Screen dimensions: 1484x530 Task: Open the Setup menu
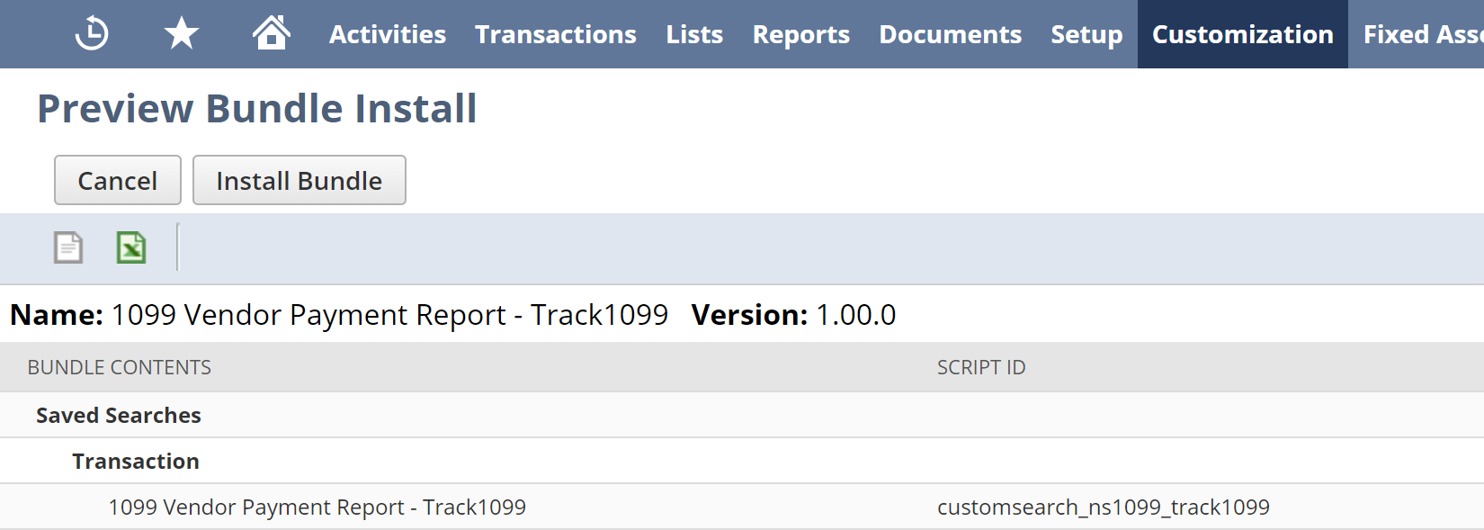click(x=1086, y=34)
